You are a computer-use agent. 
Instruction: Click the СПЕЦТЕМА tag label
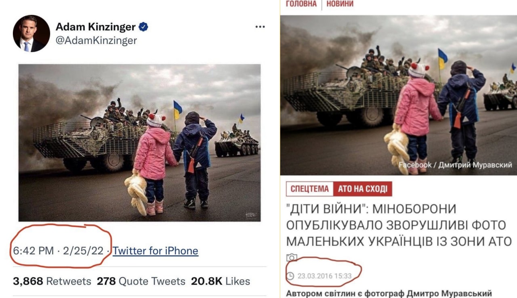pyautogui.click(x=309, y=189)
